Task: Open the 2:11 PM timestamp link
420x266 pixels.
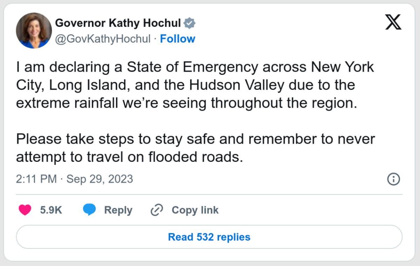Action: pyautogui.click(x=36, y=179)
